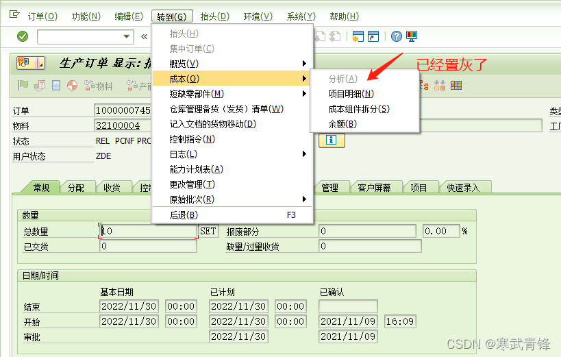This screenshot has height=357, width=561.
Task: Open the 订单(O) menu
Action: click(x=42, y=16)
